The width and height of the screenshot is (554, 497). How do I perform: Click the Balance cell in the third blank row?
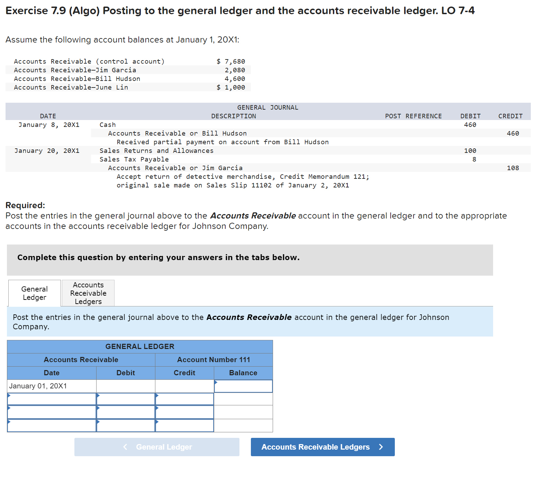coord(243,425)
